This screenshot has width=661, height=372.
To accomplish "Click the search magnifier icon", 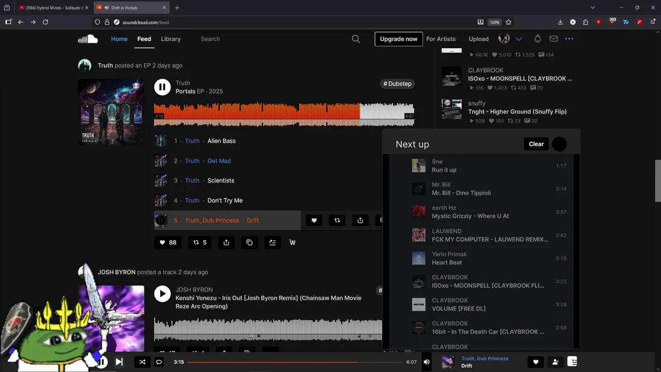I will pyautogui.click(x=356, y=39).
